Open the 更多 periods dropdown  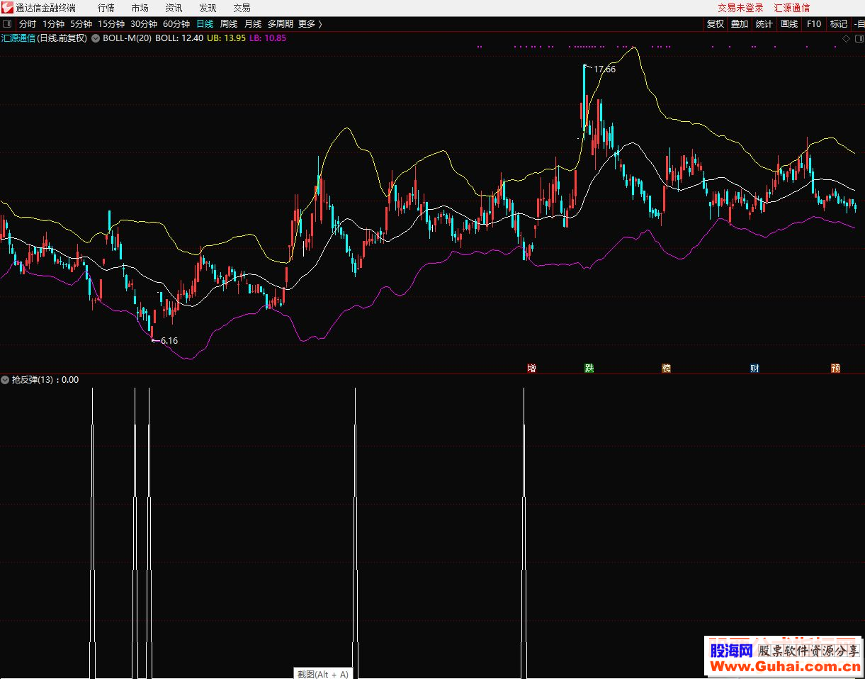(310, 24)
